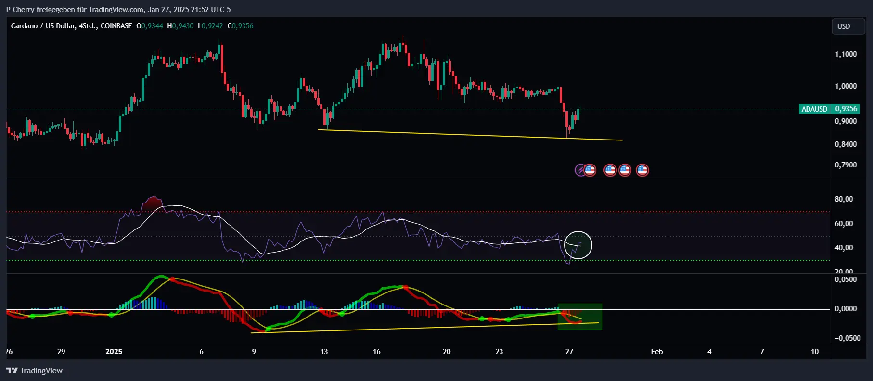This screenshot has width=873, height=381.
Task: Click the 1,1000 price axis label
Action: (846, 54)
